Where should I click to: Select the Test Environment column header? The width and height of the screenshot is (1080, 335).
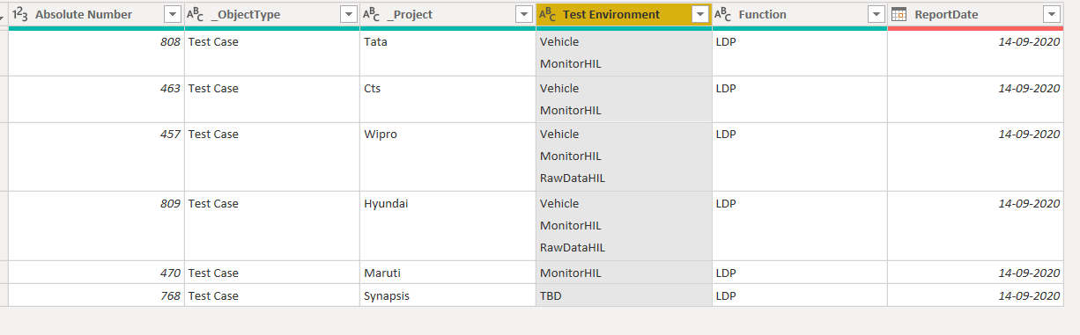(624, 14)
